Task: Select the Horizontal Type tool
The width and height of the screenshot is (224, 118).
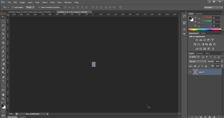Action: [3, 82]
